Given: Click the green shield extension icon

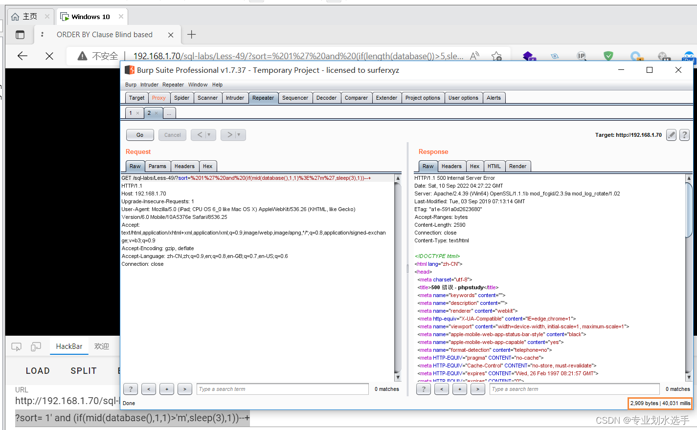Looking at the screenshot, I should (608, 56).
